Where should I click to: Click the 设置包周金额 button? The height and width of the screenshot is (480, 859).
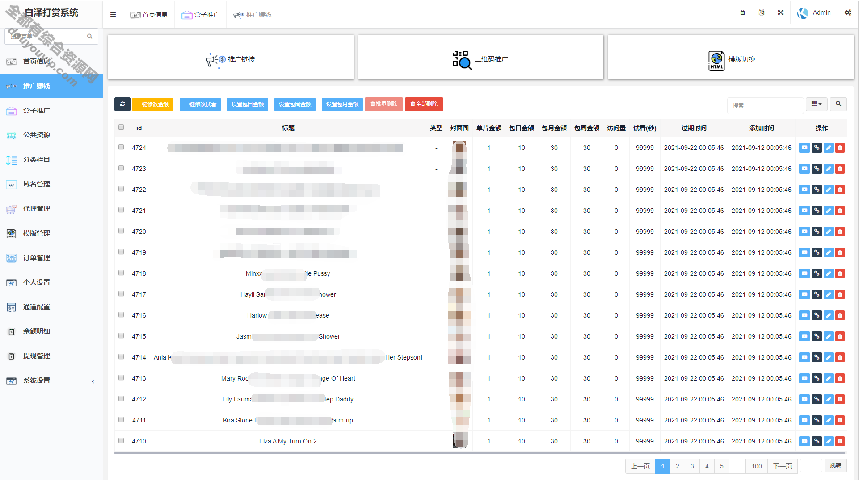[x=295, y=104]
